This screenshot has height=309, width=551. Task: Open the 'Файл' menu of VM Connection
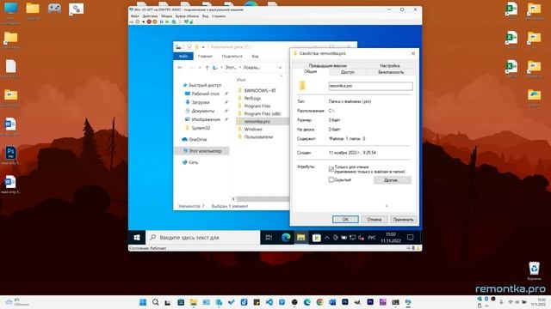coord(135,16)
